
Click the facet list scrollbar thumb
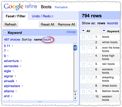[x=75, y=48]
